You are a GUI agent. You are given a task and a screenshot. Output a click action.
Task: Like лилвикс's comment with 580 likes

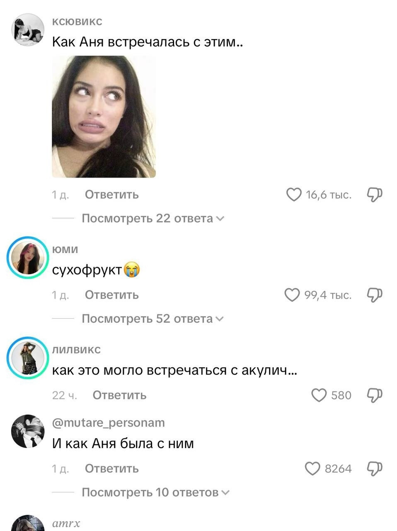(x=319, y=395)
